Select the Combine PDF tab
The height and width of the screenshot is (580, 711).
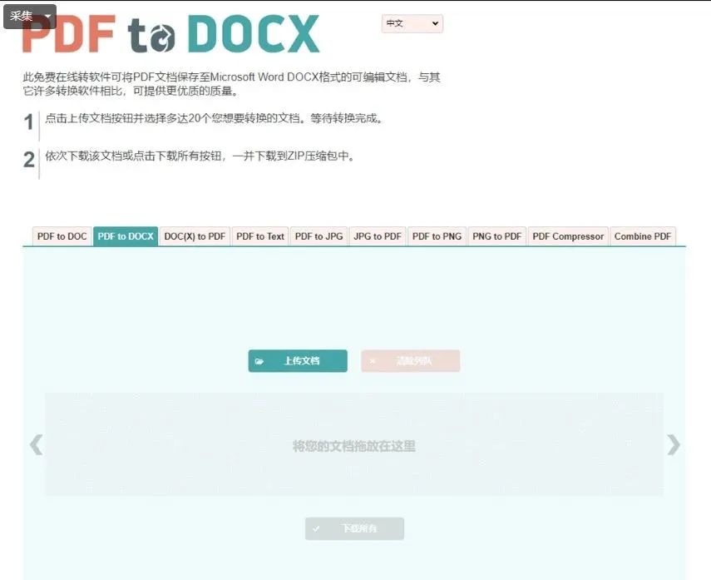click(x=642, y=235)
